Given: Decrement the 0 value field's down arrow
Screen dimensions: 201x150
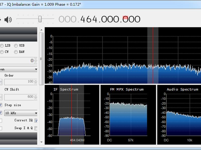Looking at the screenshot, I should pyautogui.click(x=36, y=62).
